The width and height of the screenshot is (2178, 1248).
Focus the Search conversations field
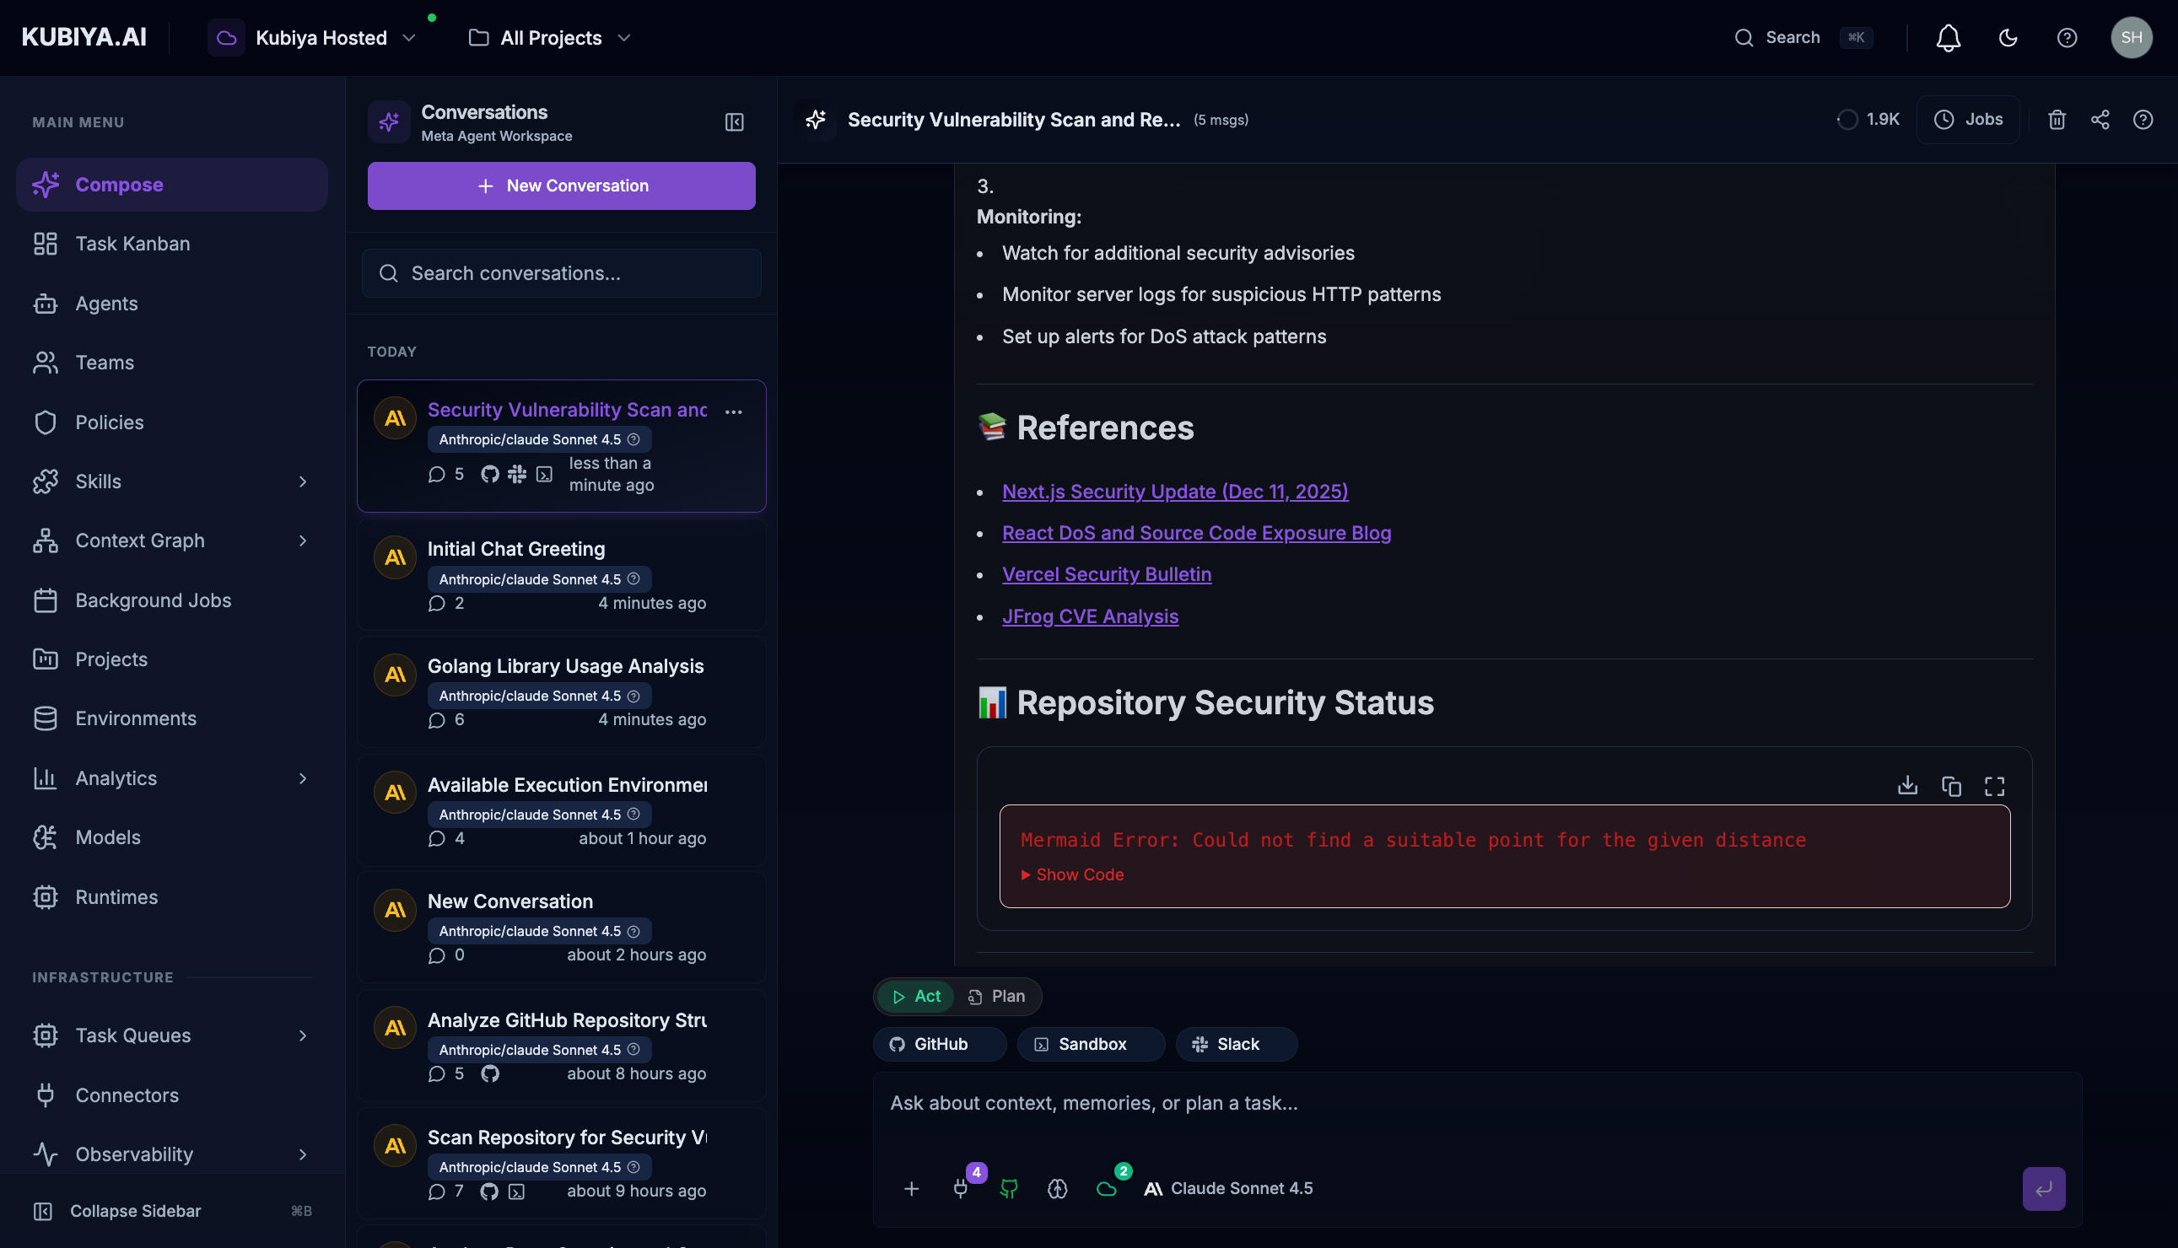561,273
